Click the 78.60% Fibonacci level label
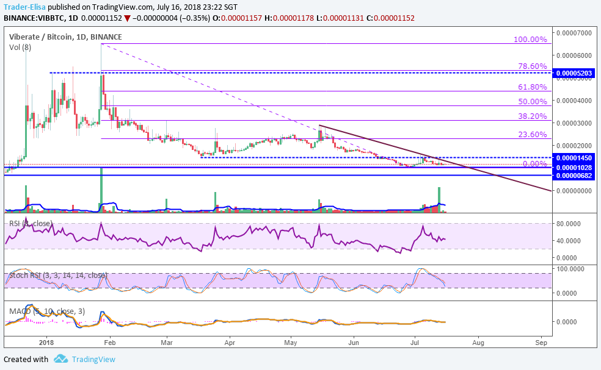 (x=533, y=66)
